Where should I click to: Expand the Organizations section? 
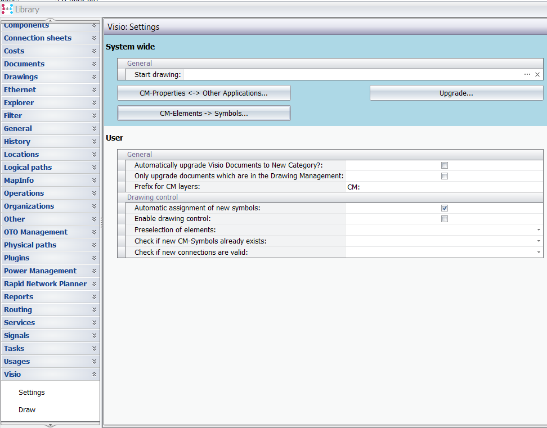[50, 206]
